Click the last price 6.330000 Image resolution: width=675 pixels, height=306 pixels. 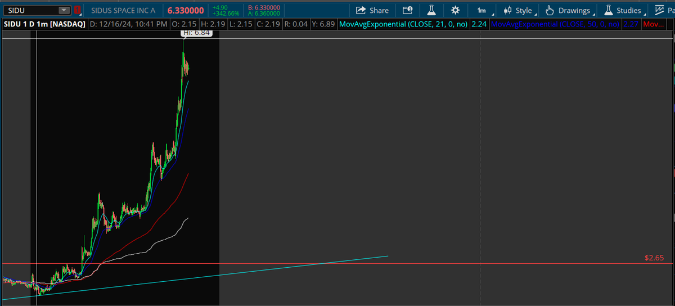(186, 10)
